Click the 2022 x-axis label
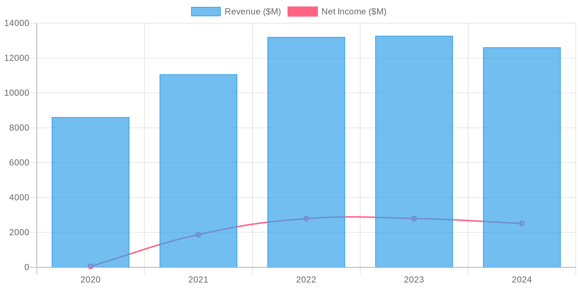 [306, 280]
